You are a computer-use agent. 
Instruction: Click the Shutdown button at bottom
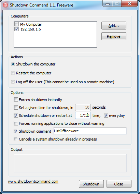pyautogui.click(x=91, y=184)
